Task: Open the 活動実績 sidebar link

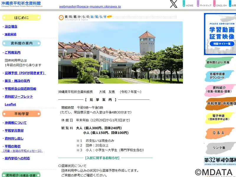Action: (11, 34)
